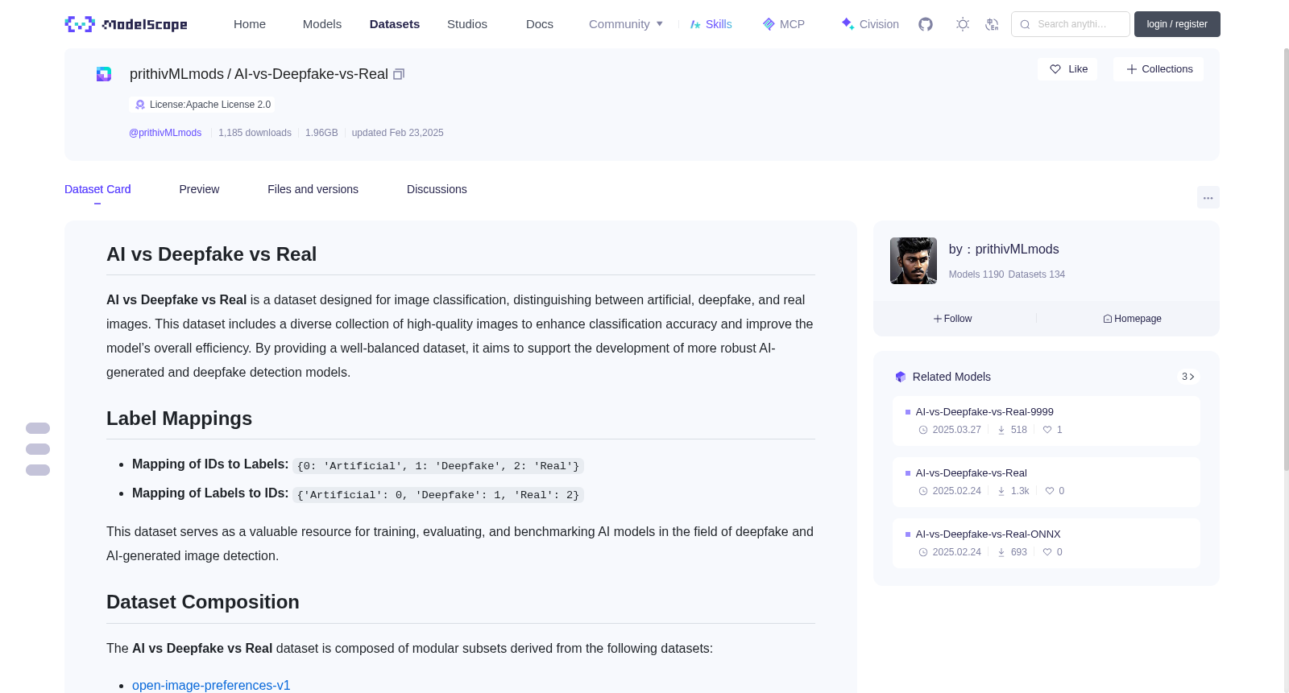
Task: Toggle the light/dark theme sun icon
Action: 963,24
